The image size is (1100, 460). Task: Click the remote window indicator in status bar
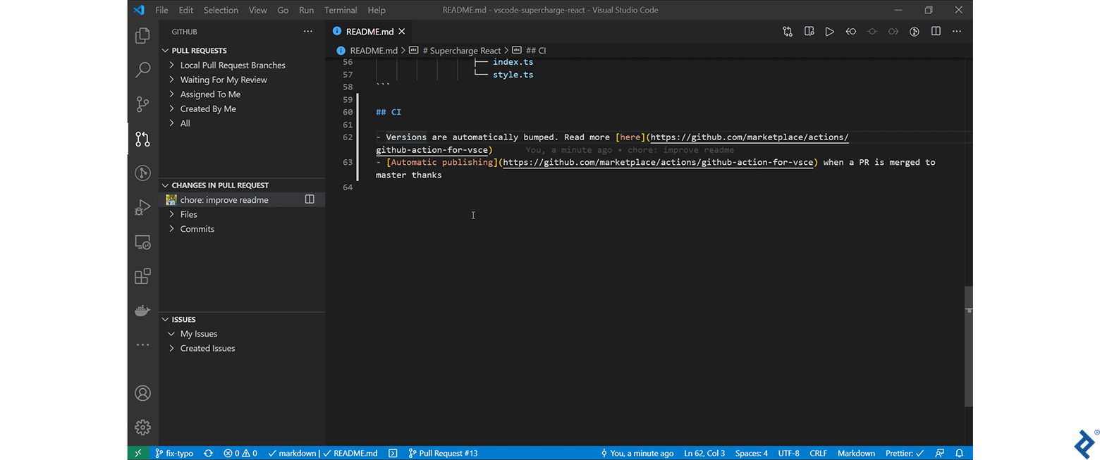[138, 453]
